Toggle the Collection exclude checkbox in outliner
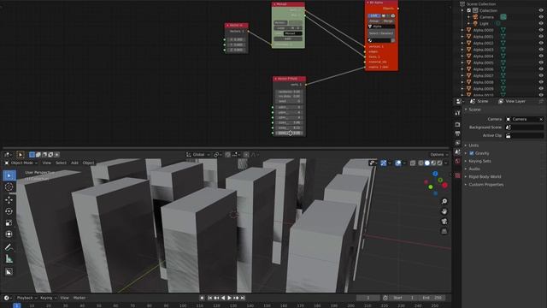This screenshot has height=308, width=547. [469, 10]
